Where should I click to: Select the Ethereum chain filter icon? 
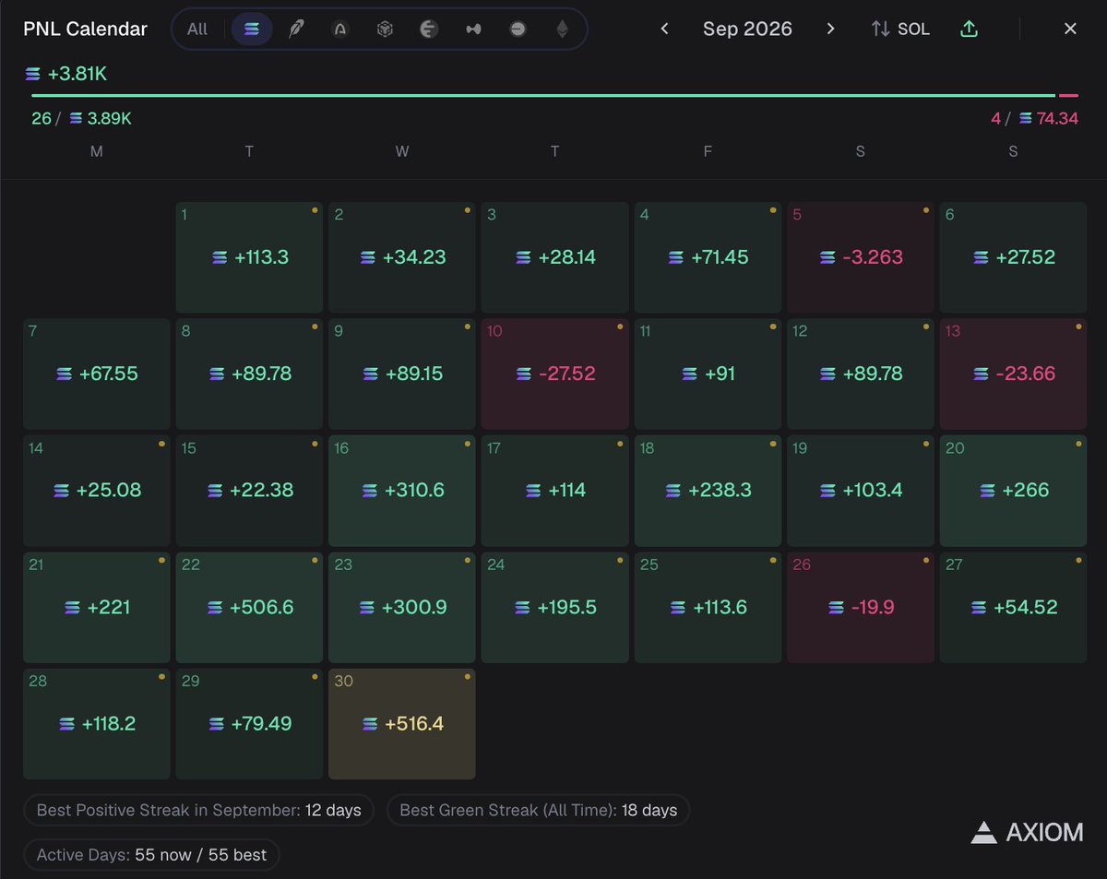pyautogui.click(x=562, y=29)
